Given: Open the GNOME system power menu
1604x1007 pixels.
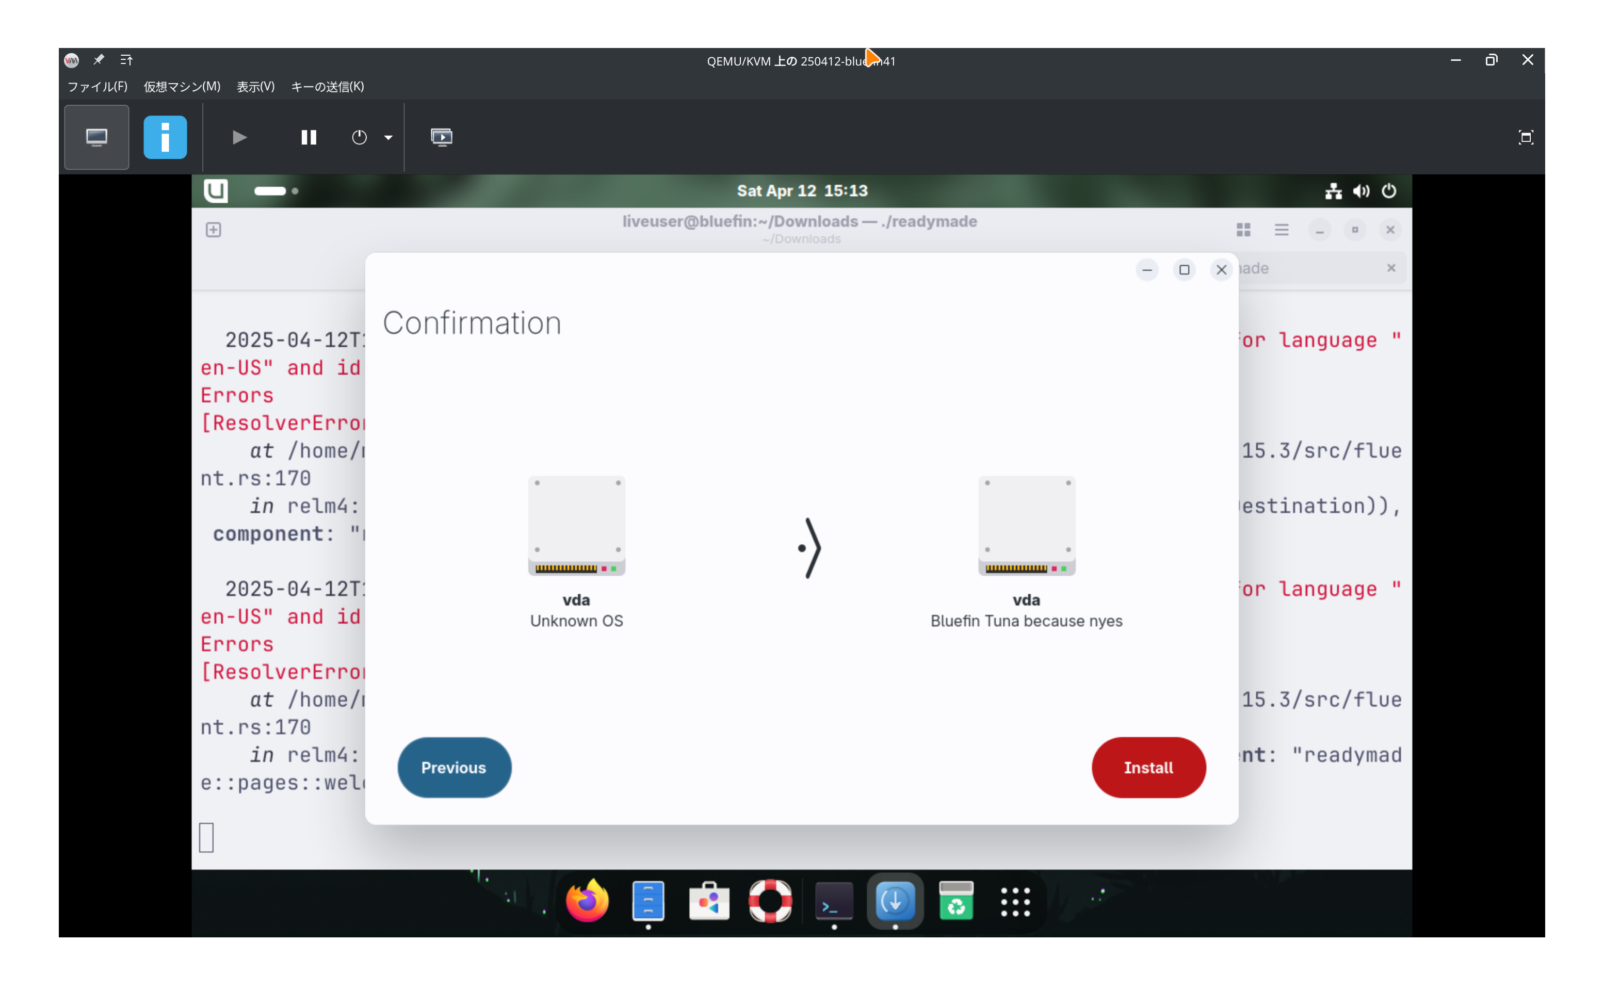Looking at the screenshot, I should [x=1389, y=191].
